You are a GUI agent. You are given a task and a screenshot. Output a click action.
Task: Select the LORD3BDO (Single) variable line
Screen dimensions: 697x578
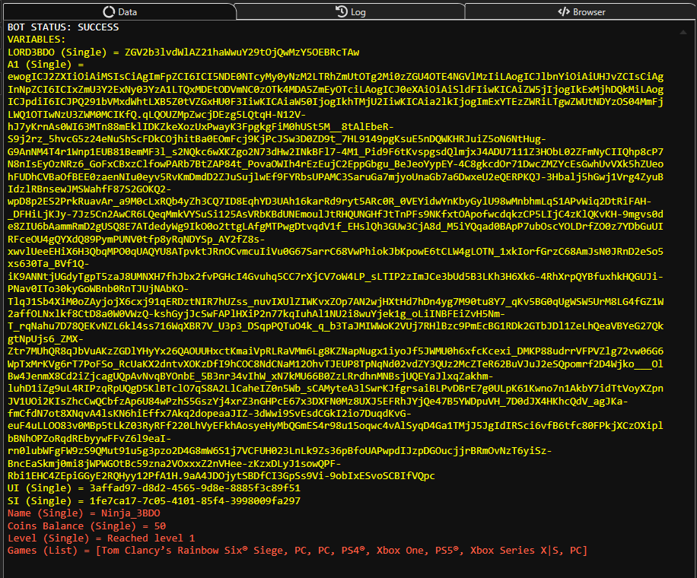(x=183, y=52)
